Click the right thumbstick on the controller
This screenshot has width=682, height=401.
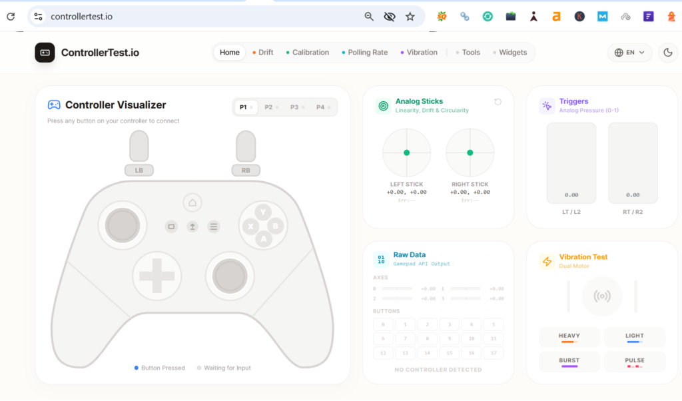[230, 276]
